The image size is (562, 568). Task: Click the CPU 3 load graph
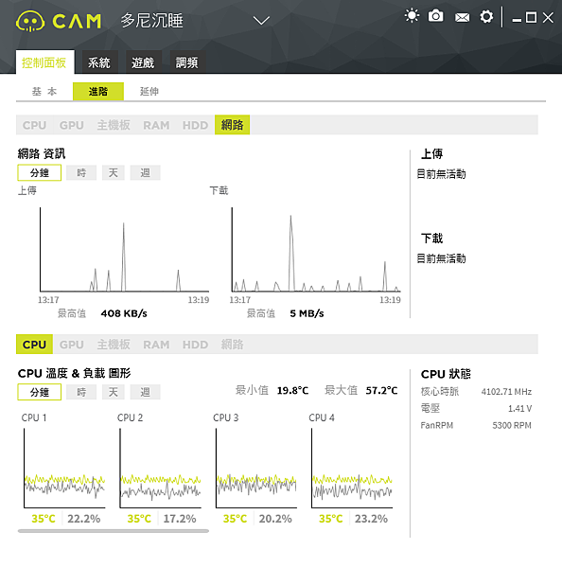click(256, 469)
